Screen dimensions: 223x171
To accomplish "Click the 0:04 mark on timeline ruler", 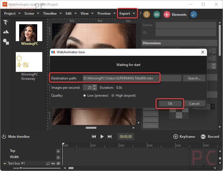I will [178, 146].
